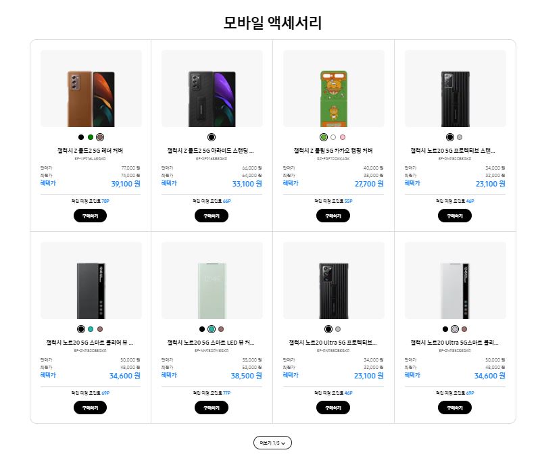Open Z Fold2 brown leather cover image

pyautogui.click(x=91, y=89)
